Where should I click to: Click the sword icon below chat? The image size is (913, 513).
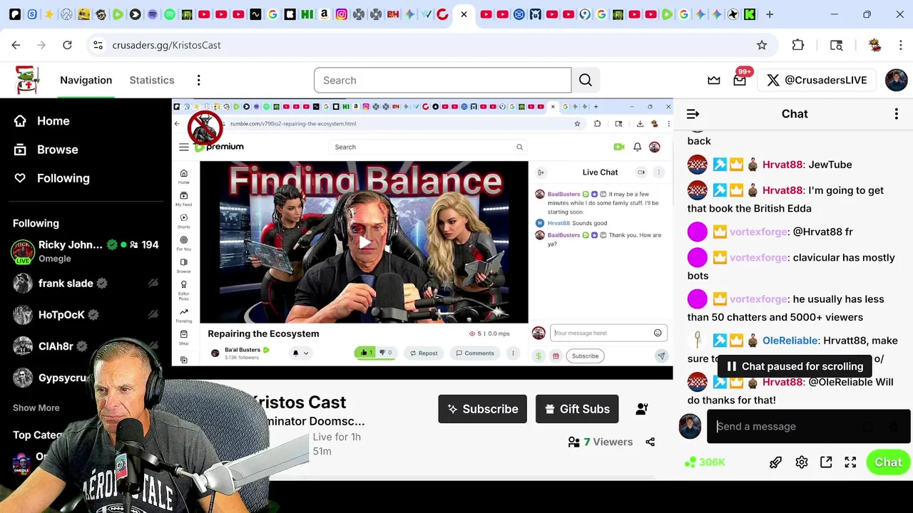(775, 462)
